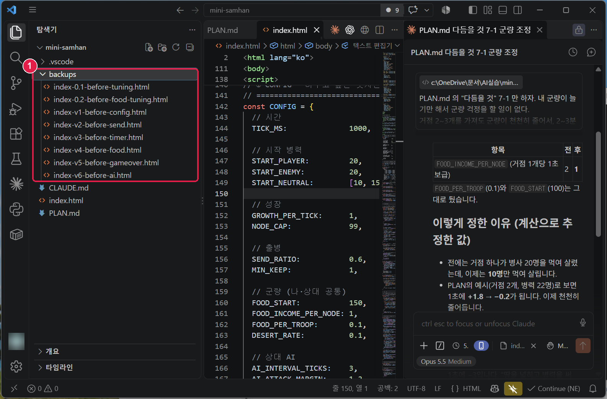Toggle the Claude status bar item

tap(513, 389)
